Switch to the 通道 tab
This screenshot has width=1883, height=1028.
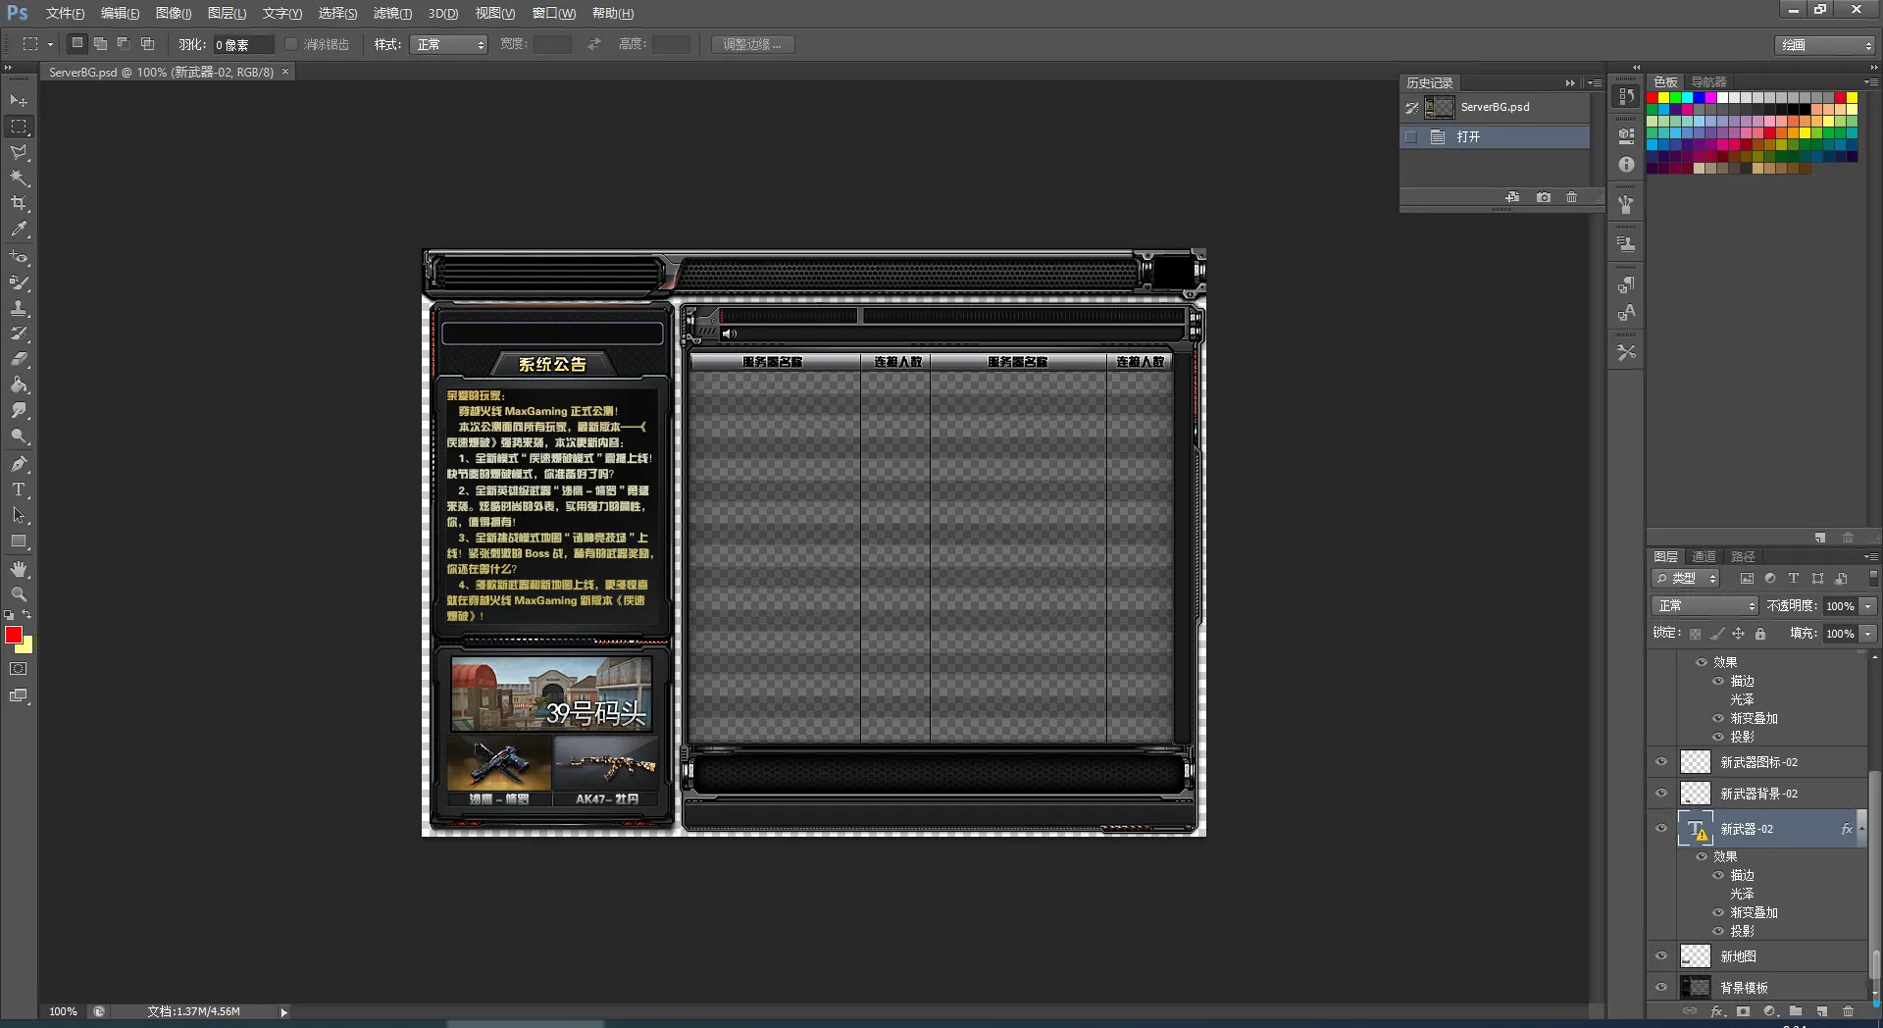(x=1704, y=557)
